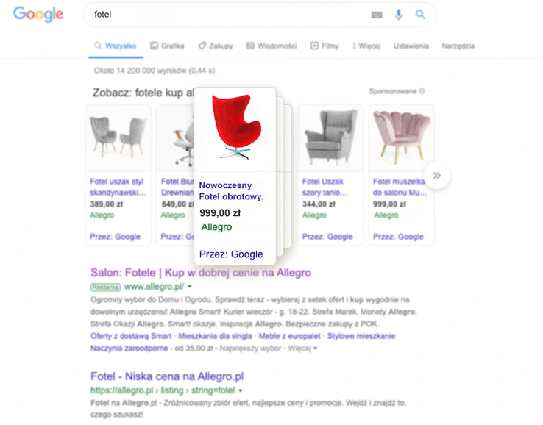Click the search input containing 'fotel'
This screenshot has height=425, width=543.
tap(221, 15)
